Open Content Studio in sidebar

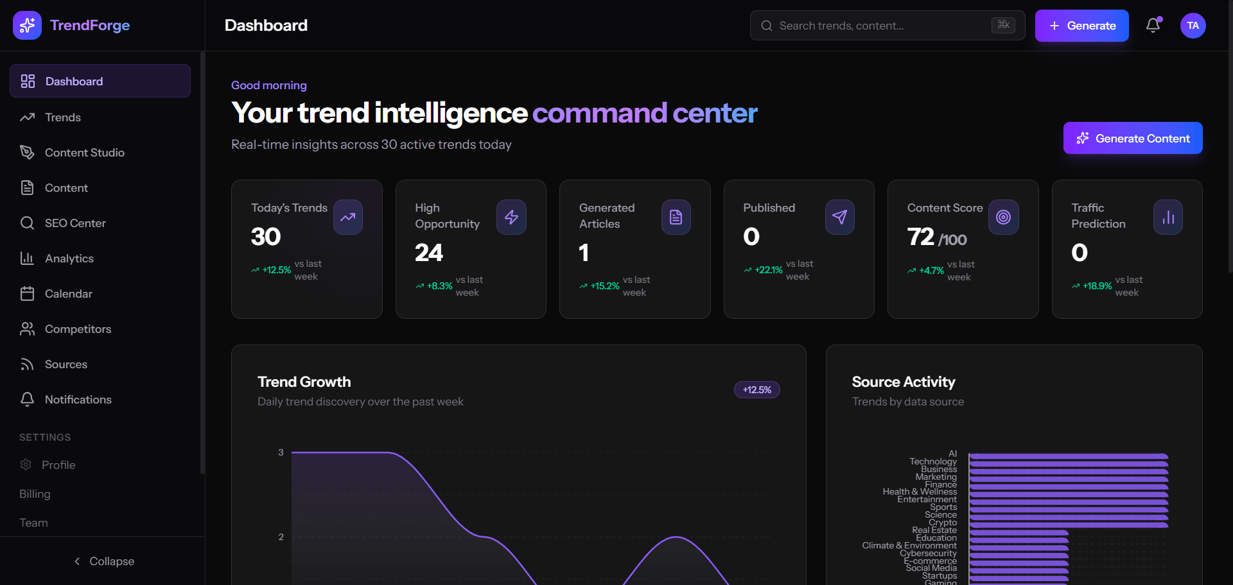click(100, 152)
